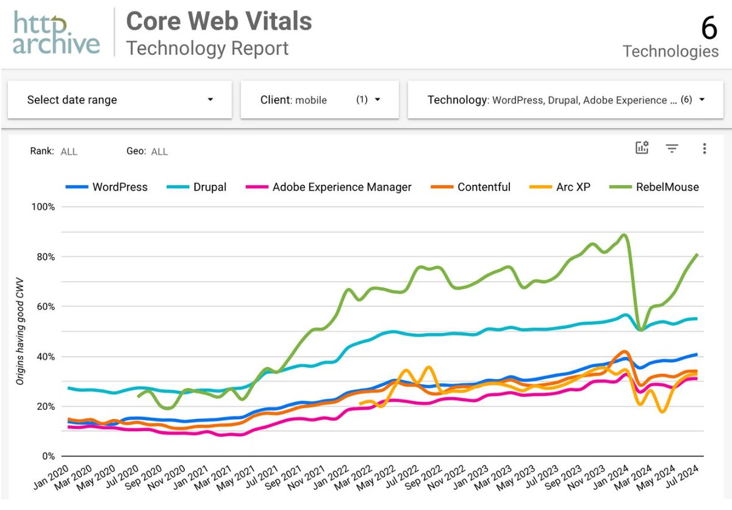Screen dimensions: 732x510
Task: Open the Select date range dropdown
Action: 120,99
